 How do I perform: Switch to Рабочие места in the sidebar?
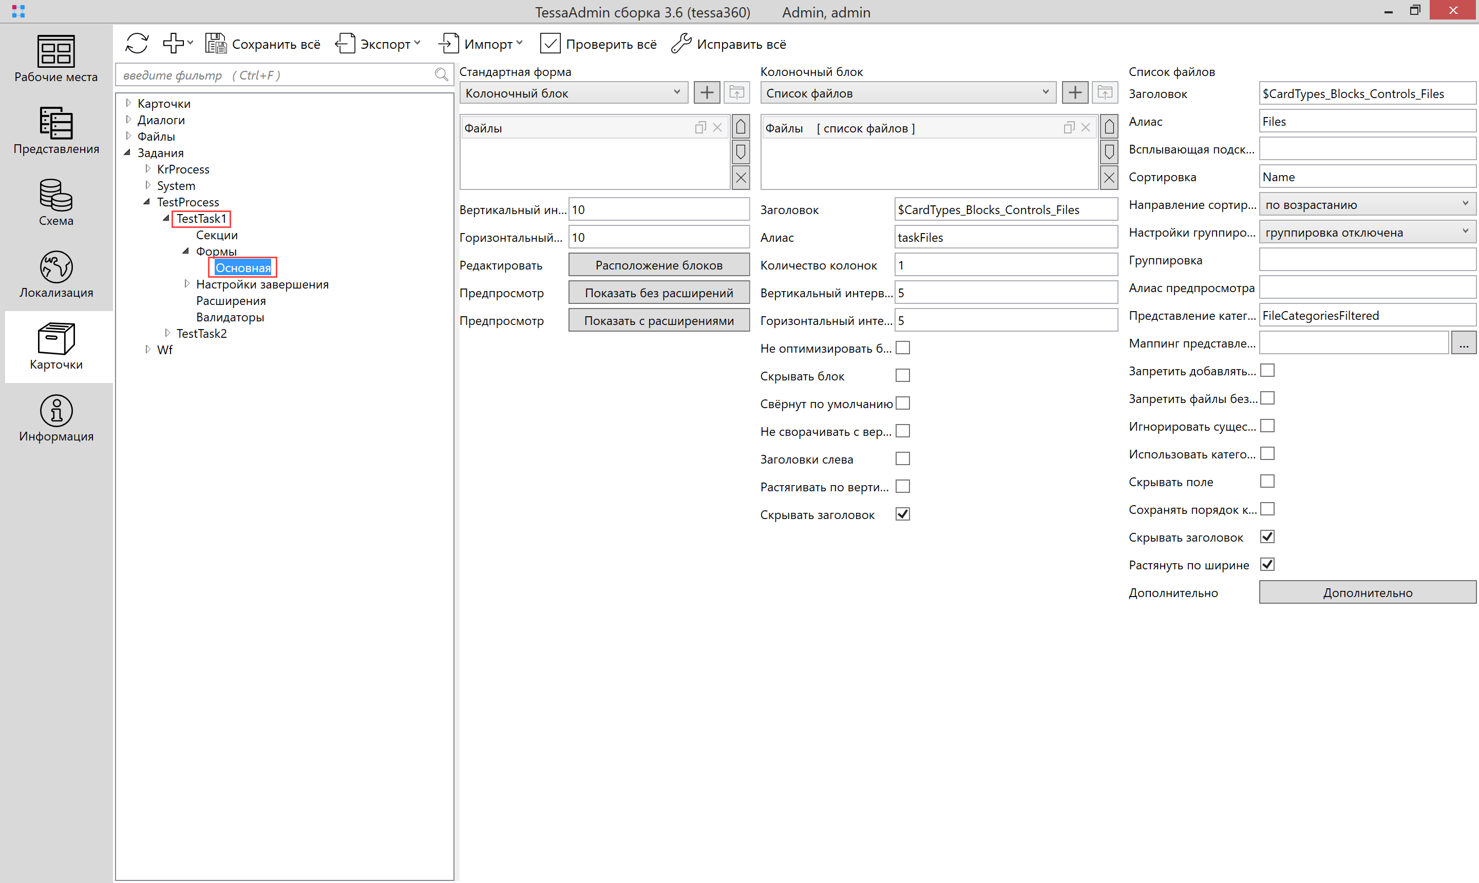56,59
